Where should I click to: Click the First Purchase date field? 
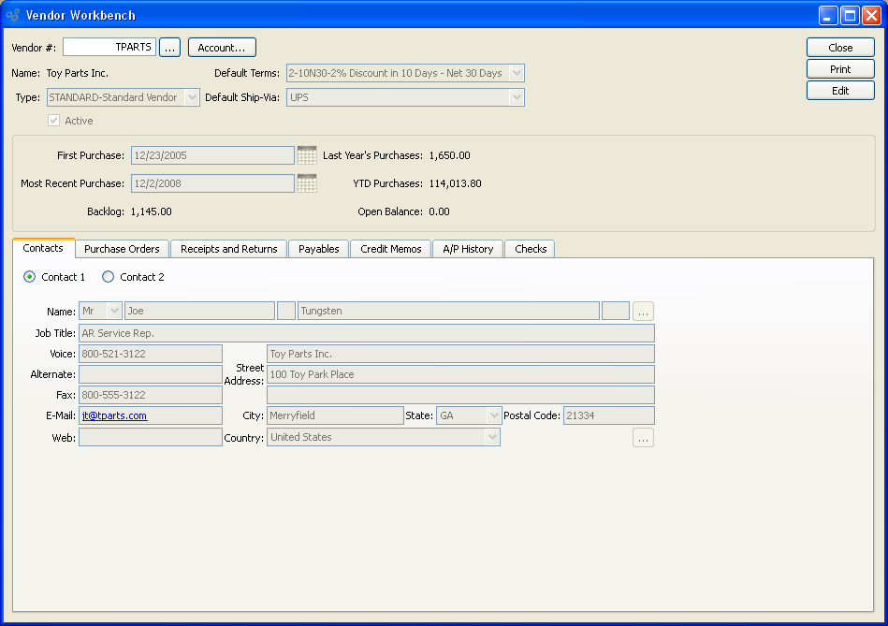[x=212, y=155]
